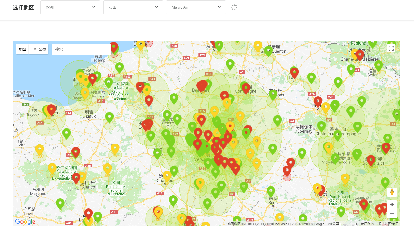
Task: Open the Google logo link
Action: 25,221
